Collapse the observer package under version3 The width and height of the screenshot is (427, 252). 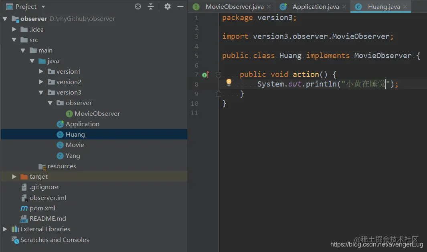(x=50, y=103)
